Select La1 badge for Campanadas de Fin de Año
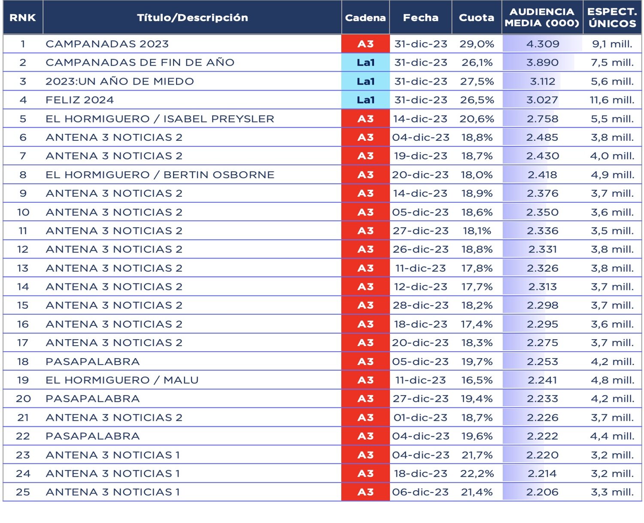The width and height of the screenshot is (644, 523). point(365,63)
